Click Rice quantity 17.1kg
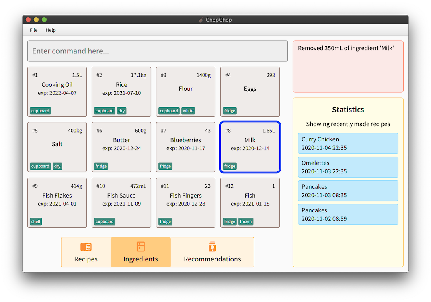Image resolution: width=431 pixels, height=302 pixels. [139, 75]
